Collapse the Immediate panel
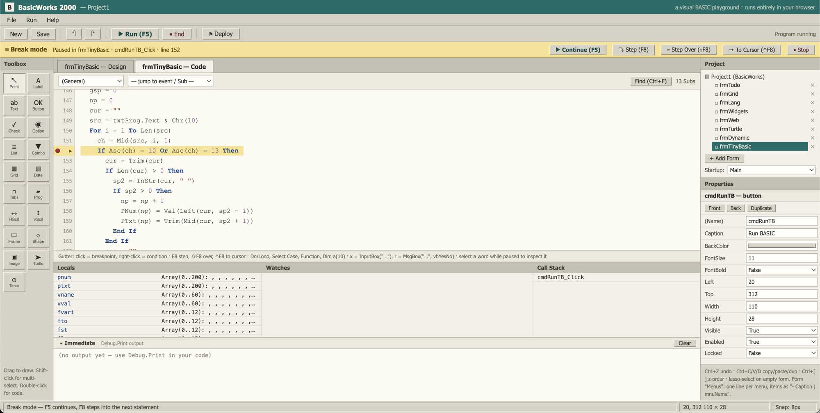Image resolution: width=820 pixels, height=413 pixels. [x=61, y=343]
